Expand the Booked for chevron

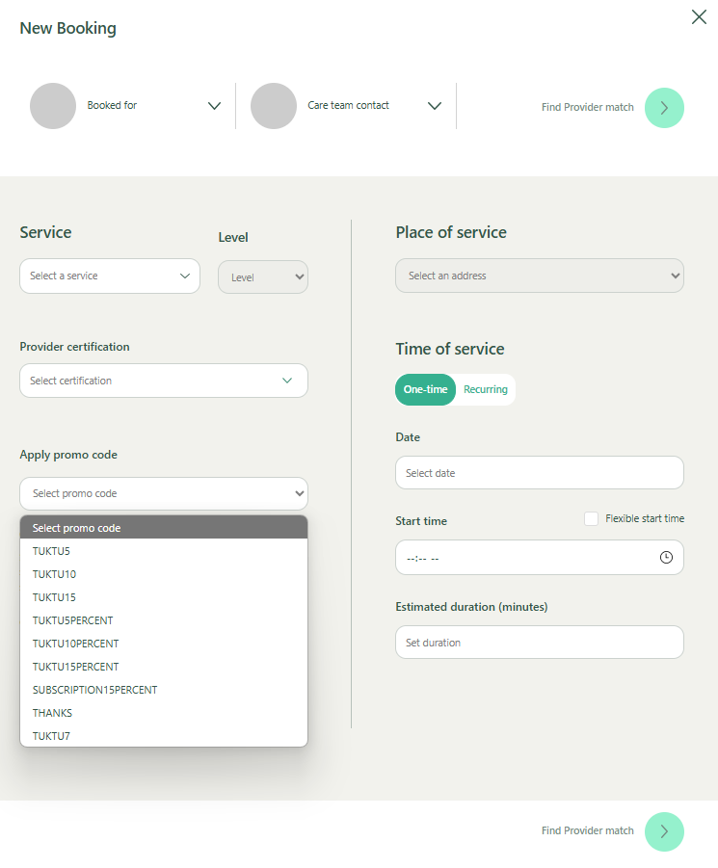coord(214,106)
